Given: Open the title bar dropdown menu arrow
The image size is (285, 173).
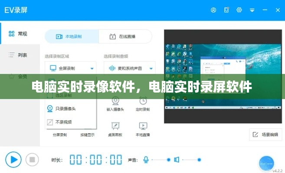Looking at the screenshot, I should point(252,10).
